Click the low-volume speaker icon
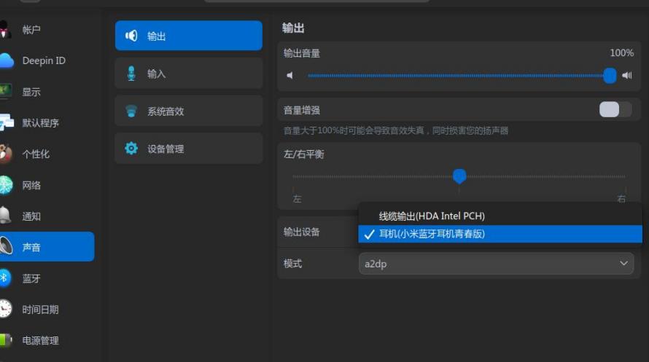The height and width of the screenshot is (362, 649). [x=289, y=75]
